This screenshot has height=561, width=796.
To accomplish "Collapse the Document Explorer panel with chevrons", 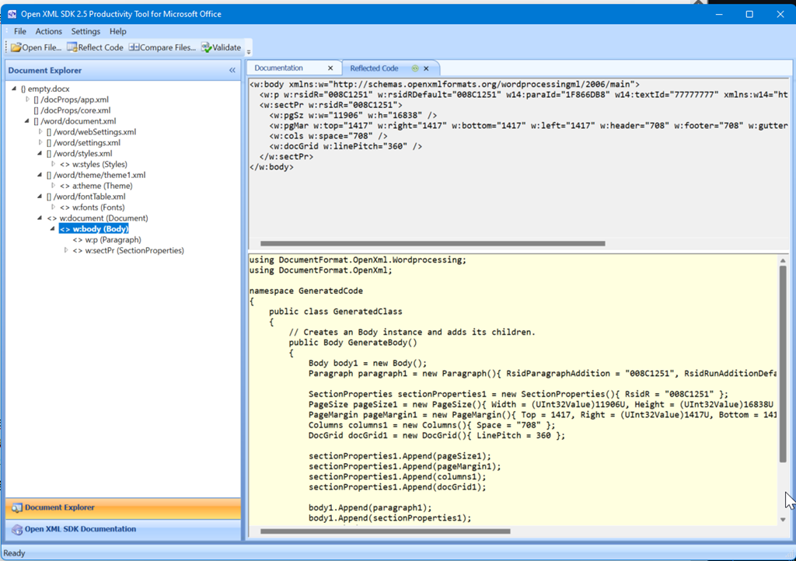I will (232, 71).
